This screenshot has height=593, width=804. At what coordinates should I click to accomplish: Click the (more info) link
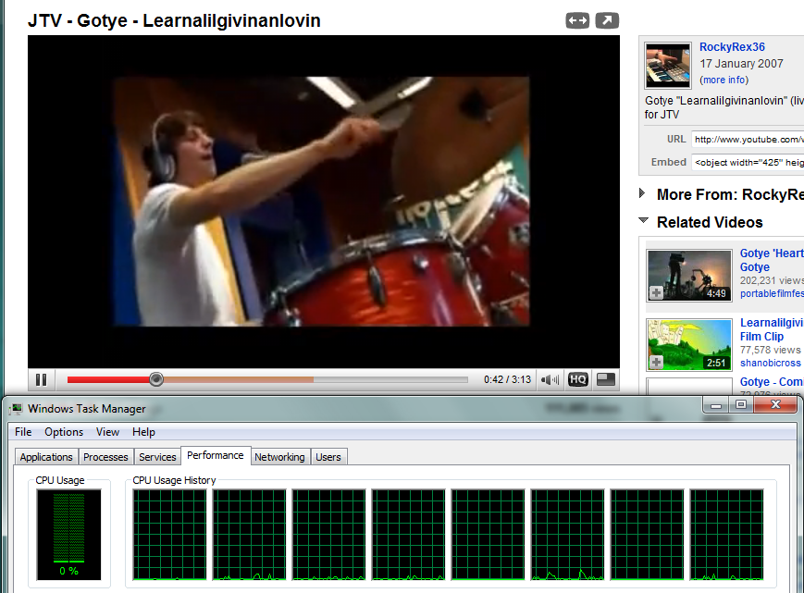click(724, 80)
